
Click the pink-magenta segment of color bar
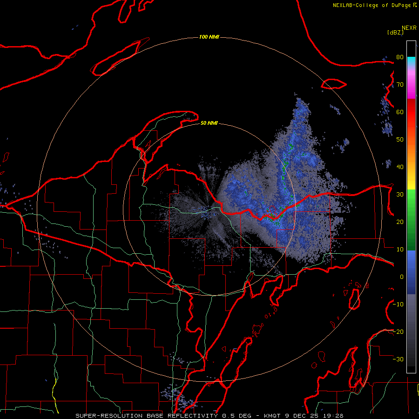tap(411, 83)
